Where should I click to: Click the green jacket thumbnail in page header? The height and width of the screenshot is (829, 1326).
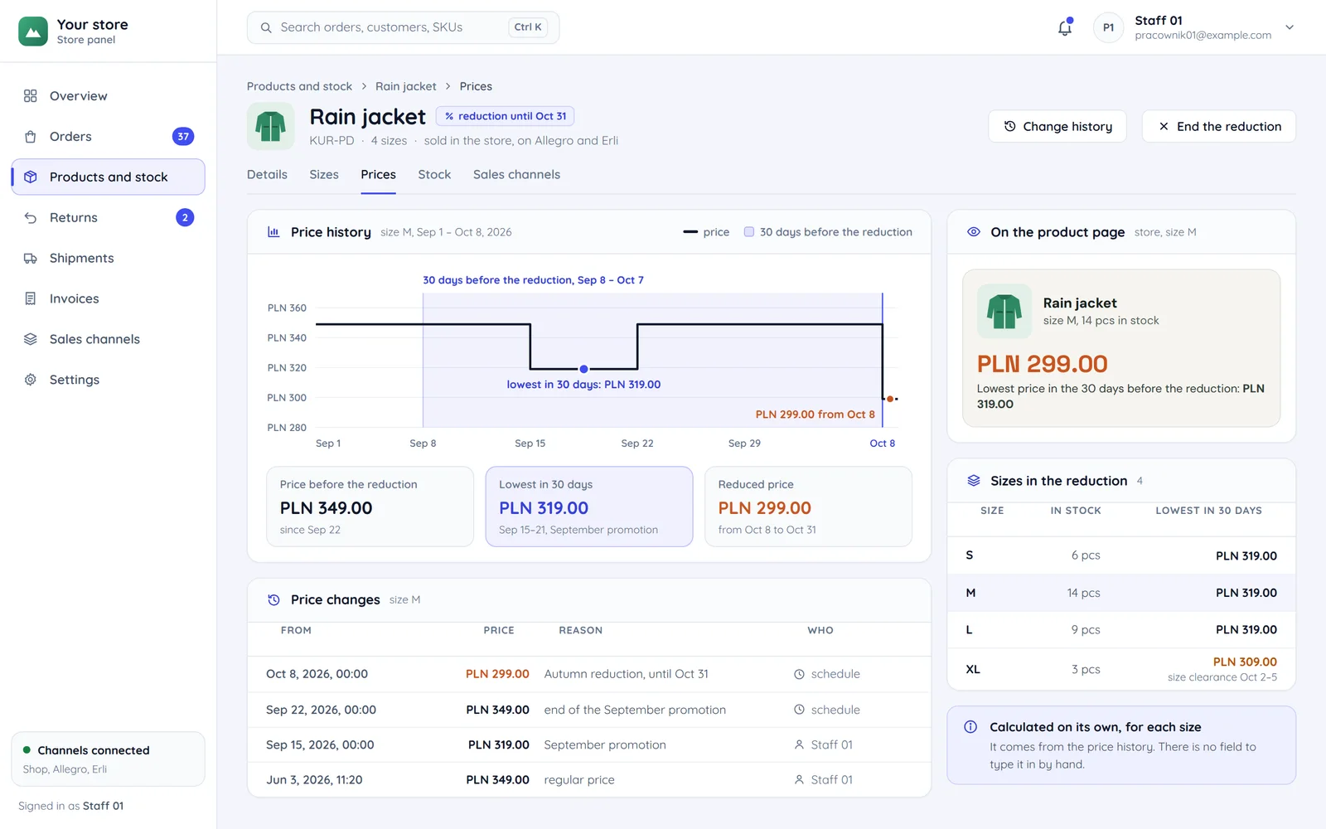pos(271,127)
